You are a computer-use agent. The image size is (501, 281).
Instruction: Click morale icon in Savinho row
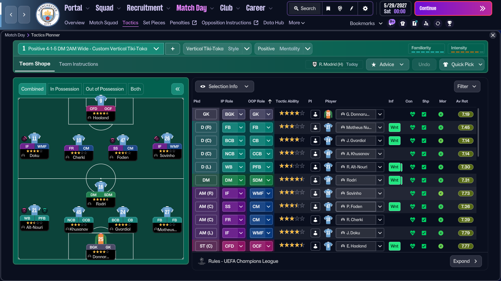point(441,193)
